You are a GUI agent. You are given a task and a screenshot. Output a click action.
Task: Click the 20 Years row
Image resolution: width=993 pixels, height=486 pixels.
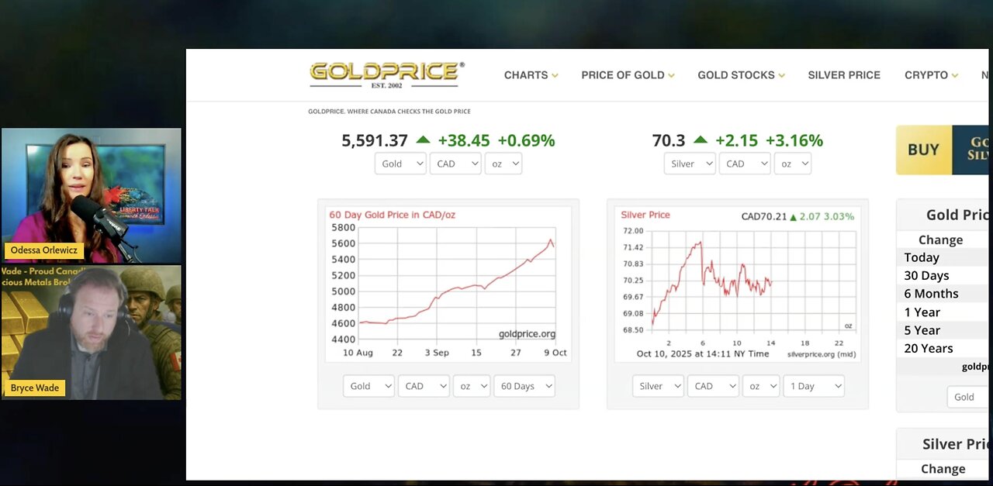click(943, 348)
